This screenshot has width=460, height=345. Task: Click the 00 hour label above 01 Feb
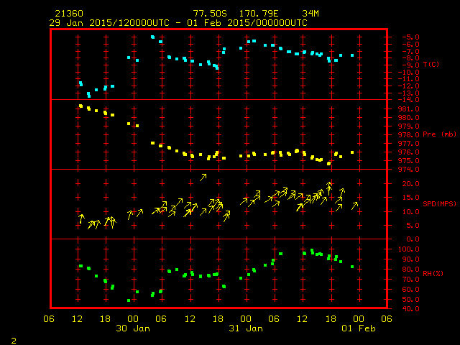click(x=359, y=319)
